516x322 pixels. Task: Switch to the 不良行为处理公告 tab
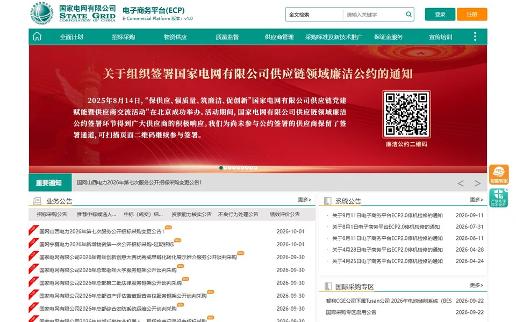coord(238,214)
